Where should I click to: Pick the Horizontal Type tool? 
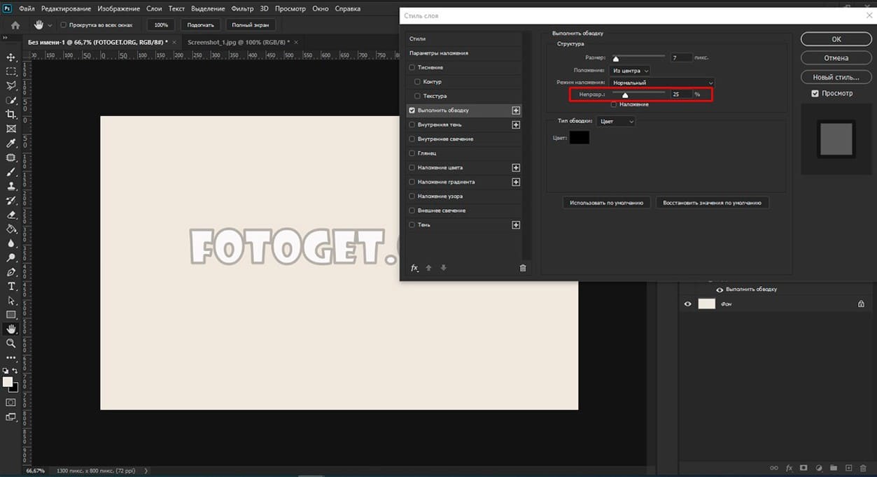(x=11, y=286)
